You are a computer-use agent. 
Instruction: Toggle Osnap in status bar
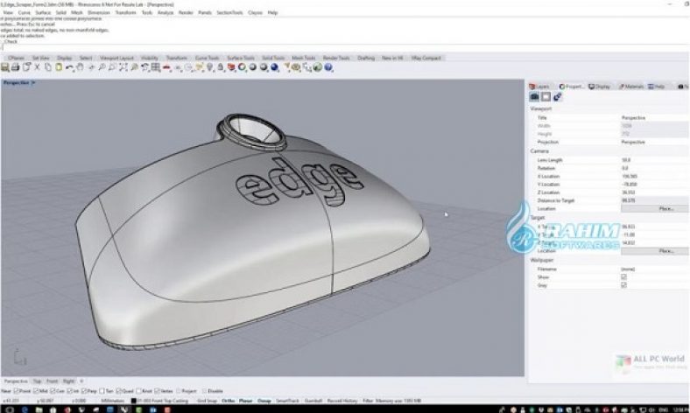click(x=264, y=401)
